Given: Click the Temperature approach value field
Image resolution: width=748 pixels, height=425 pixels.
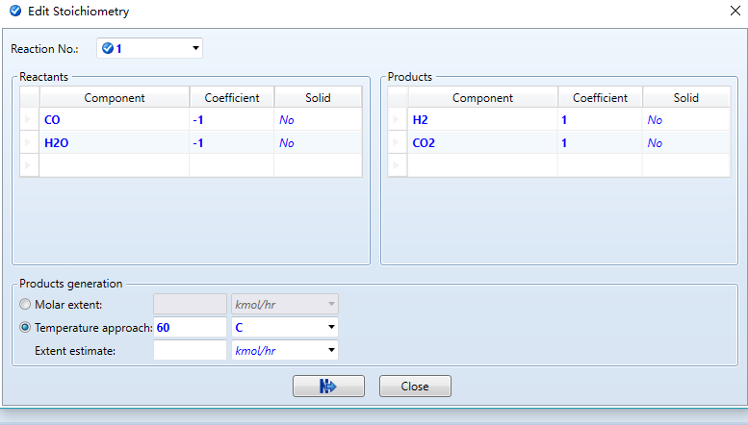Looking at the screenshot, I should 190,327.
